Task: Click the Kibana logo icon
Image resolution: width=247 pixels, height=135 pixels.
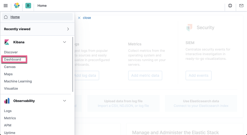Action: click(x=7, y=42)
